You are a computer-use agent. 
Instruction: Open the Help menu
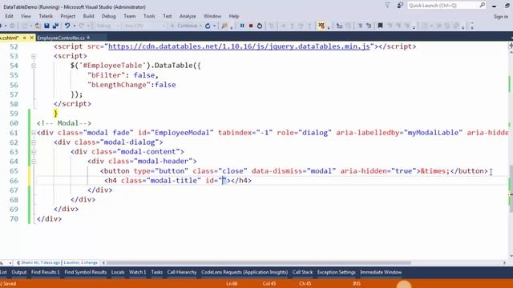pos(234,16)
